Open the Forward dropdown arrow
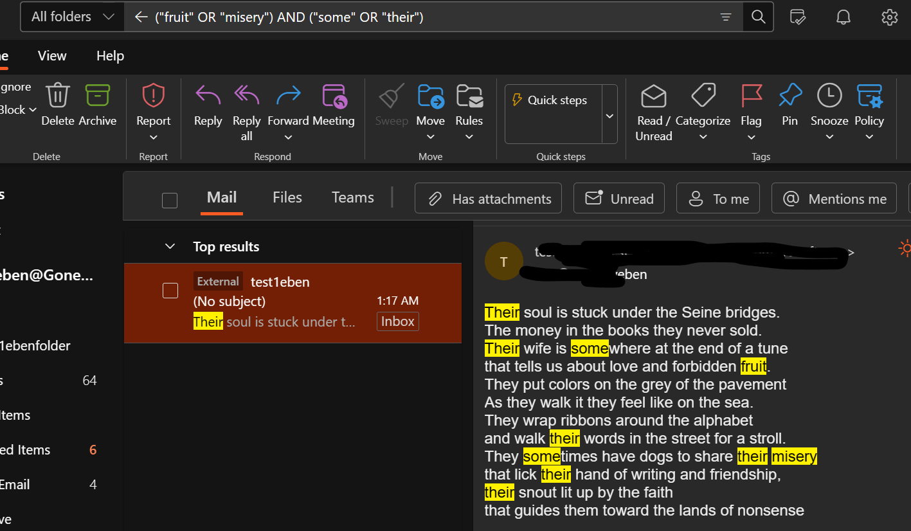The image size is (911, 531). (x=289, y=137)
